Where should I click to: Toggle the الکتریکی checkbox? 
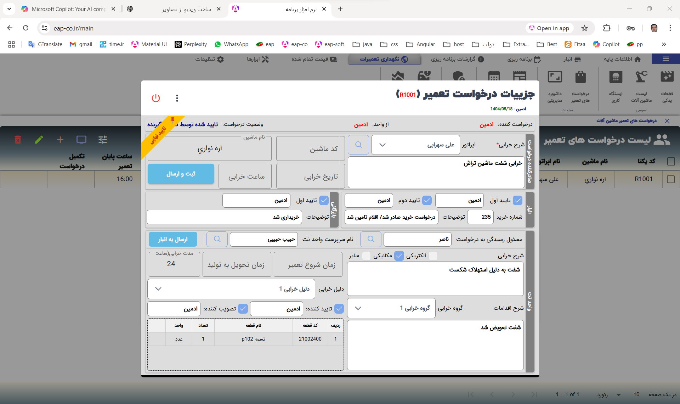click(x=433, y=256)
